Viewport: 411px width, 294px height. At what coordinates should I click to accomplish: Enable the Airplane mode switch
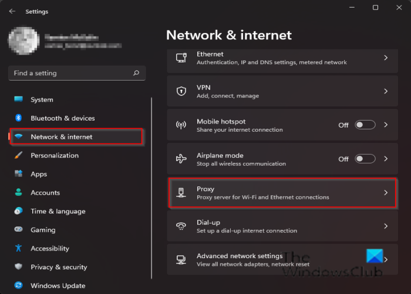pyautogui.click(x=365, y=159)
